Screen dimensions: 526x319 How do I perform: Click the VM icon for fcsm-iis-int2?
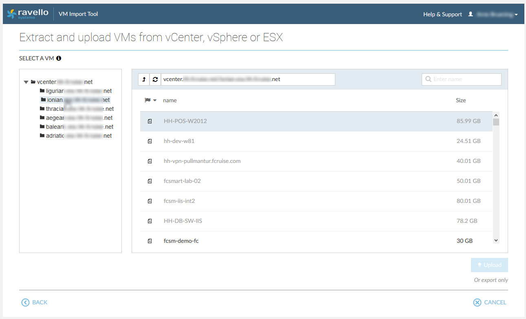150,201
